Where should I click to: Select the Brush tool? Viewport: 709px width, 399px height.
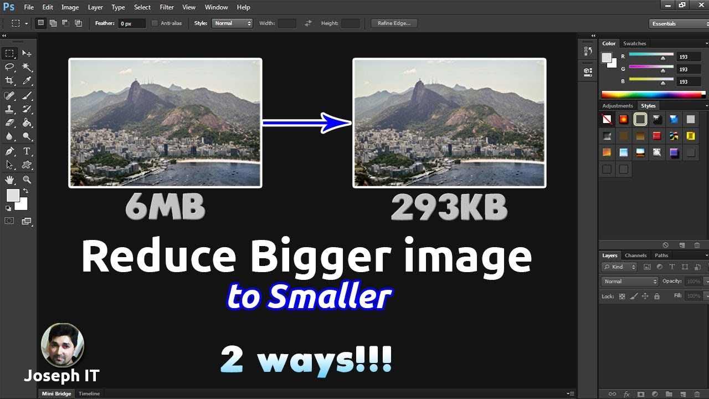coord(27,95)
